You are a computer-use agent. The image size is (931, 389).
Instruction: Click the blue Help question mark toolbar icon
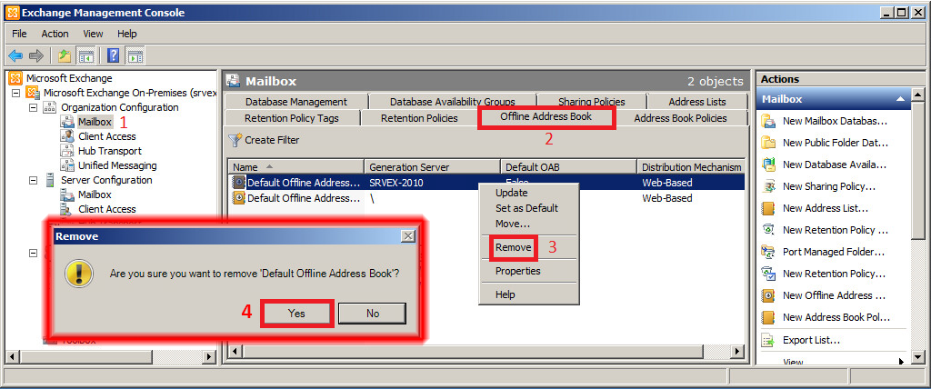(x=114, y=56)
